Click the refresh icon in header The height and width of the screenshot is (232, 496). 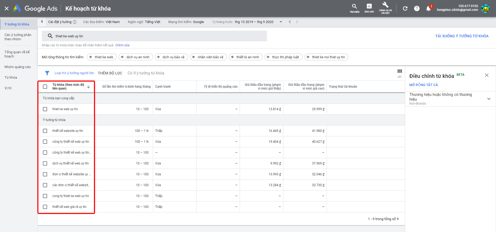pos(405,8)
